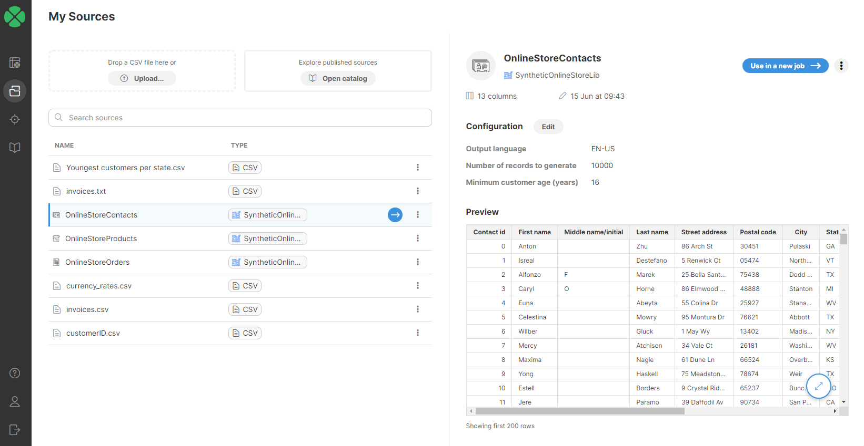Image resolution: width=864 pixels, height=446 pixels.
Task: Click the cell with last name Destefano
Action: [652, 261]
